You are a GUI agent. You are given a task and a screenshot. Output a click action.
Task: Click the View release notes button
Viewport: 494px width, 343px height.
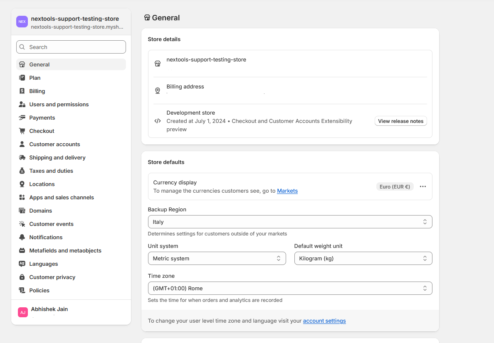(400, 121)
